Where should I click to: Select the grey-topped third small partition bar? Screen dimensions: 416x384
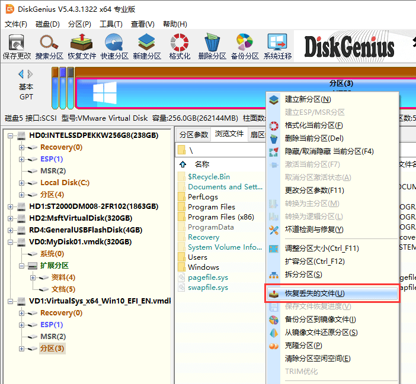point(71,88)
